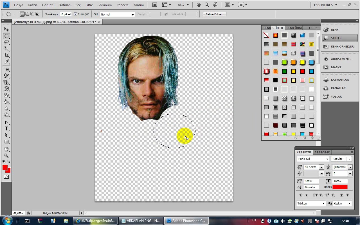
Task: Select the Elliptical Marquee tool
Action: pyautogui.click(x=6, y=36)
